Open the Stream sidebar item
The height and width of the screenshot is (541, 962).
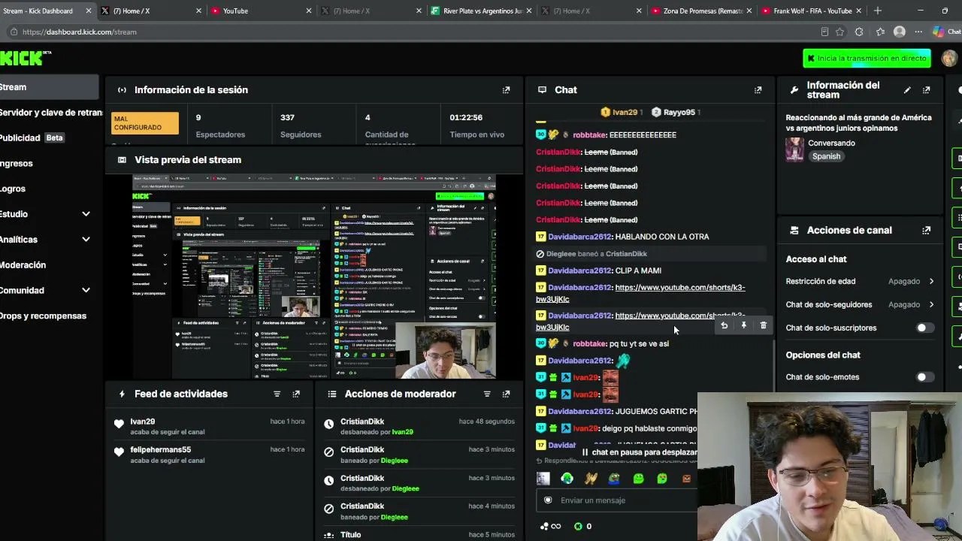coord(49,87)
